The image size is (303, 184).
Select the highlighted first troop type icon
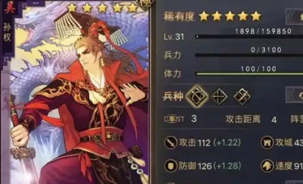[197, 96]
